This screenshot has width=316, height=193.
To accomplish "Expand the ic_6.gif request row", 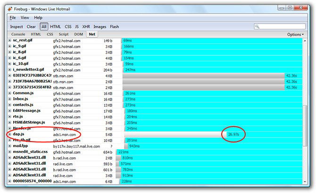I will (9, 58).
